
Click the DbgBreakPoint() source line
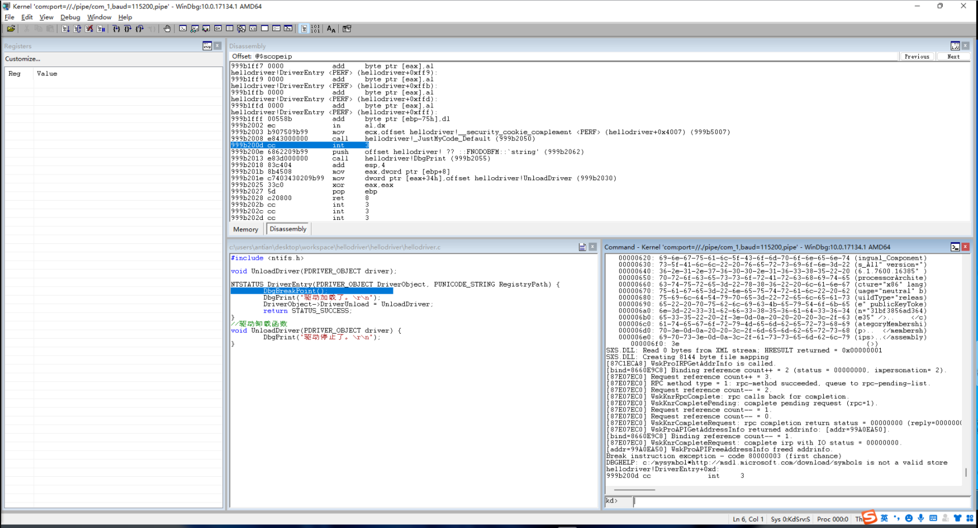pyautogui.click(x=312, y=291)
